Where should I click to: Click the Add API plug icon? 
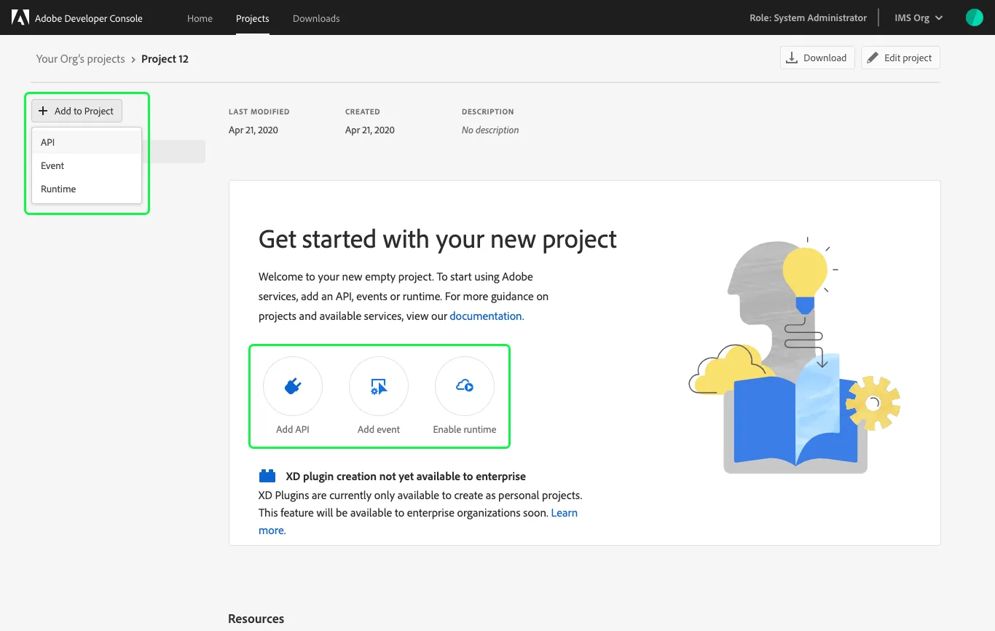(x=293, y=386)
